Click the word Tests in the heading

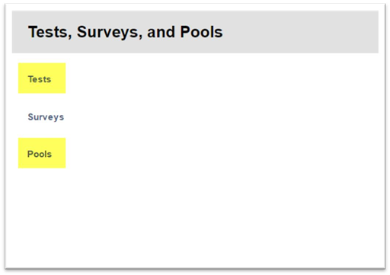tap(50, 32)
